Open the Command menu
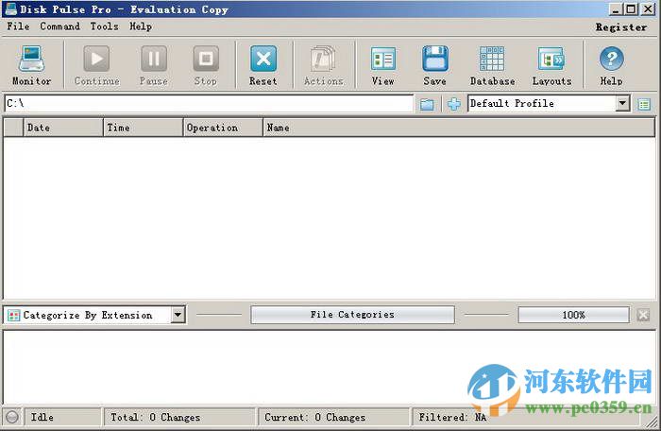The image size is (661, 431). click(x=59, y=26)
